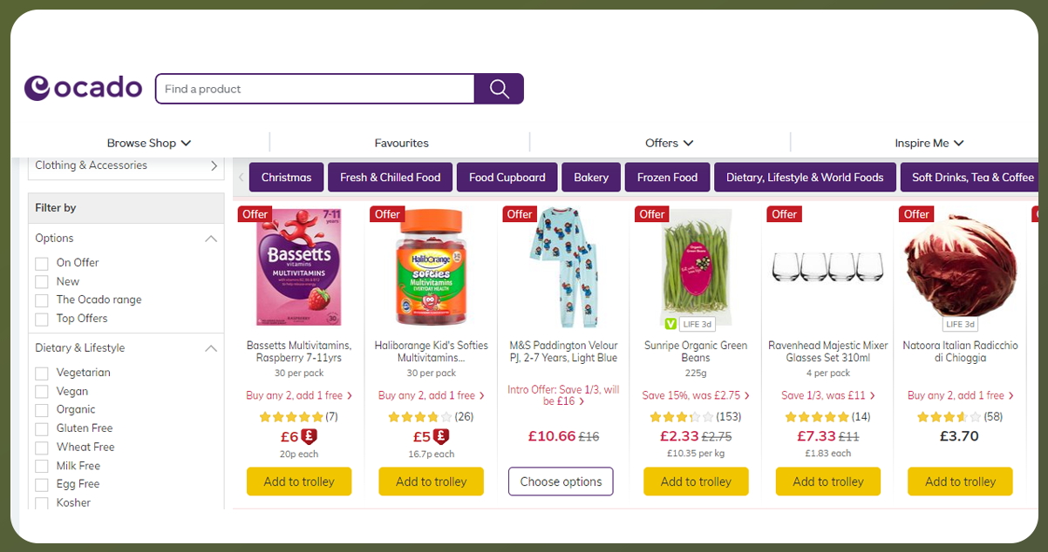Screen dimensions: 1048x552
Task: Click the multibuy badge beside the £6 price
Action: 310,436
